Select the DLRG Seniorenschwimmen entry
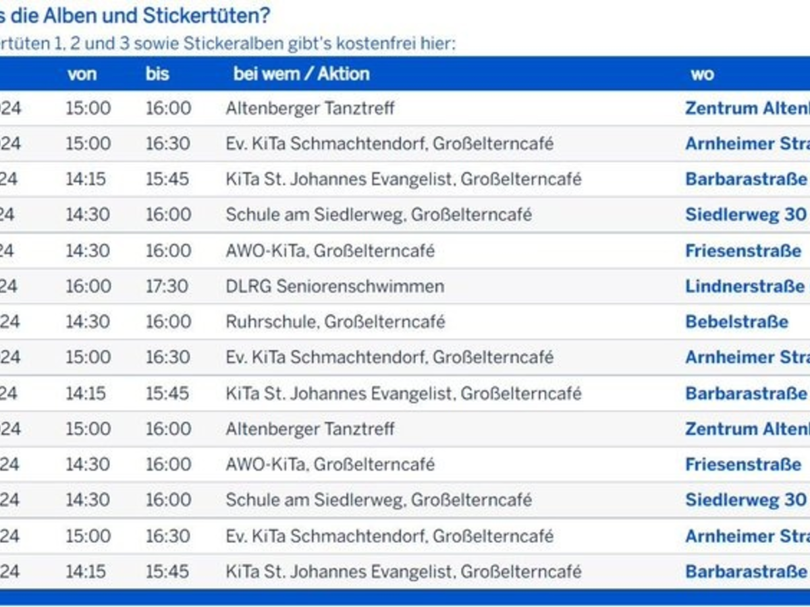Image resolution: width=810 pixels, height=607 pixels. point(335,287)
